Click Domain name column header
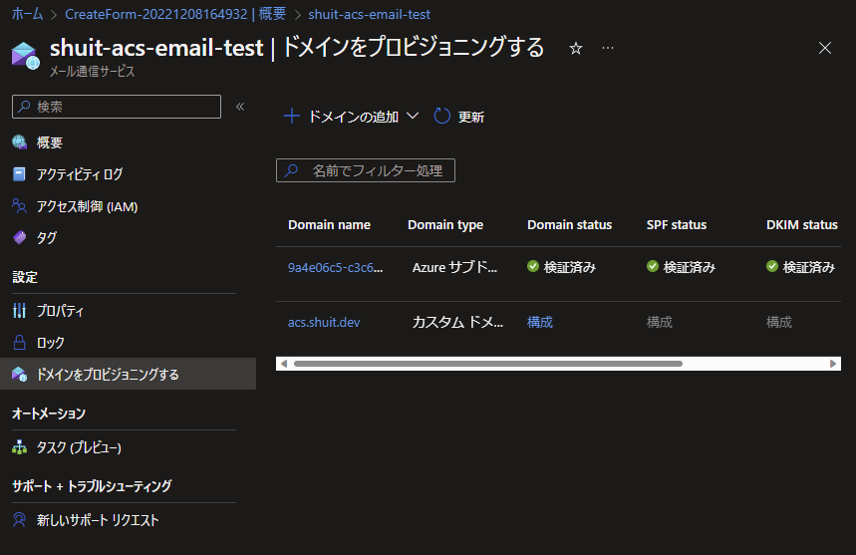The image size is (856, 555). (x=329, y=225)
